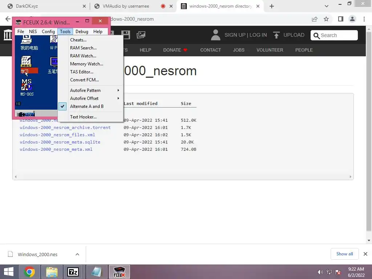Open windows-2000_nesrom_files.xml link
The image size is (372, 279).
(x=57, y=135)
